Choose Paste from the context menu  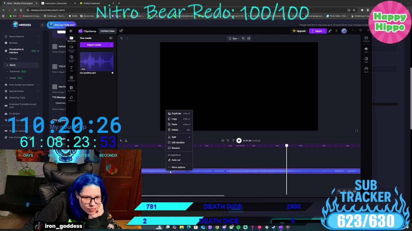click(x=179, y=124)
